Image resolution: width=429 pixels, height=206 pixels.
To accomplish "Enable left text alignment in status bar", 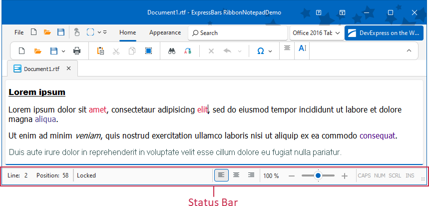I will (x=222, y=175).
